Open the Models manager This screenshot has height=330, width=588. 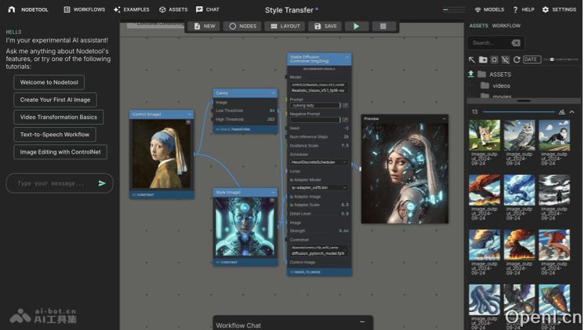(x=489, y=9)
